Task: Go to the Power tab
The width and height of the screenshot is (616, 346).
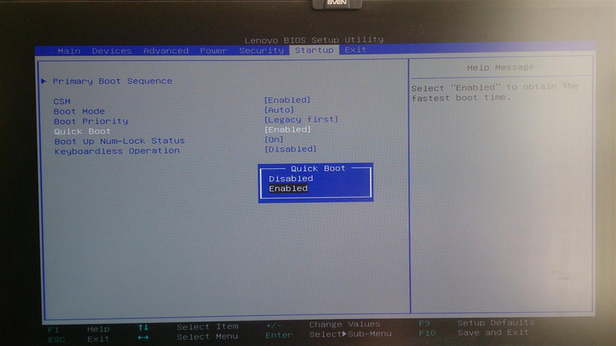Action: (x=213, y=51)
